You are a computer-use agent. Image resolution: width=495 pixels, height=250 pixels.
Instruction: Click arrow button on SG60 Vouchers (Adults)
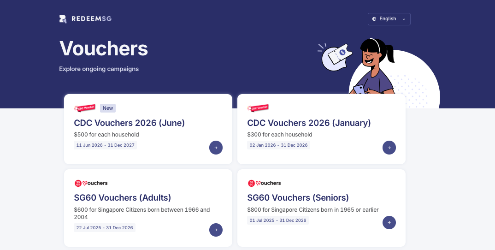pos(216,230)
